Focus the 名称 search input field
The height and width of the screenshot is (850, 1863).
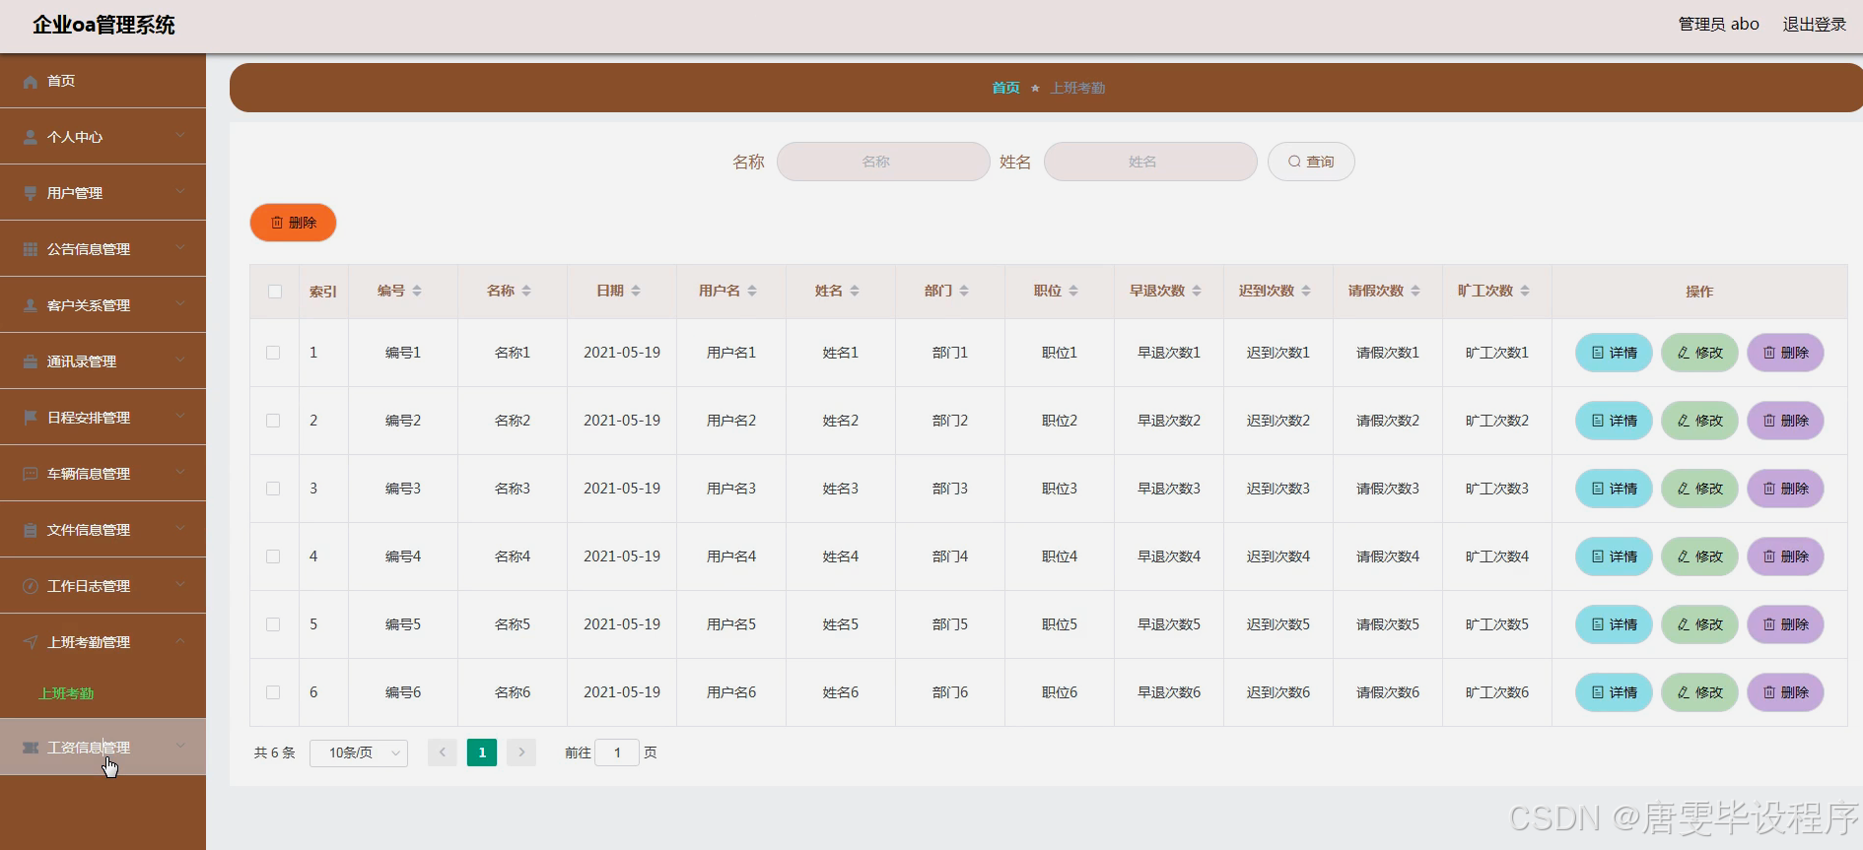coord(883,162)
